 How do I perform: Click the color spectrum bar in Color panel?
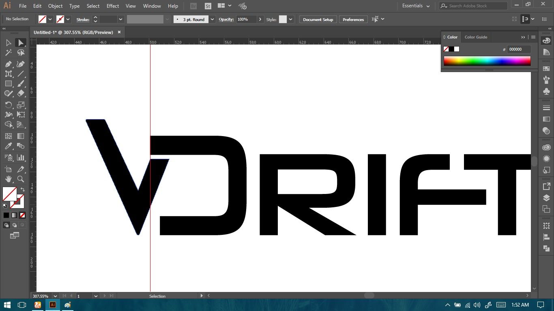pyautogui.click(x=487, y=61)
